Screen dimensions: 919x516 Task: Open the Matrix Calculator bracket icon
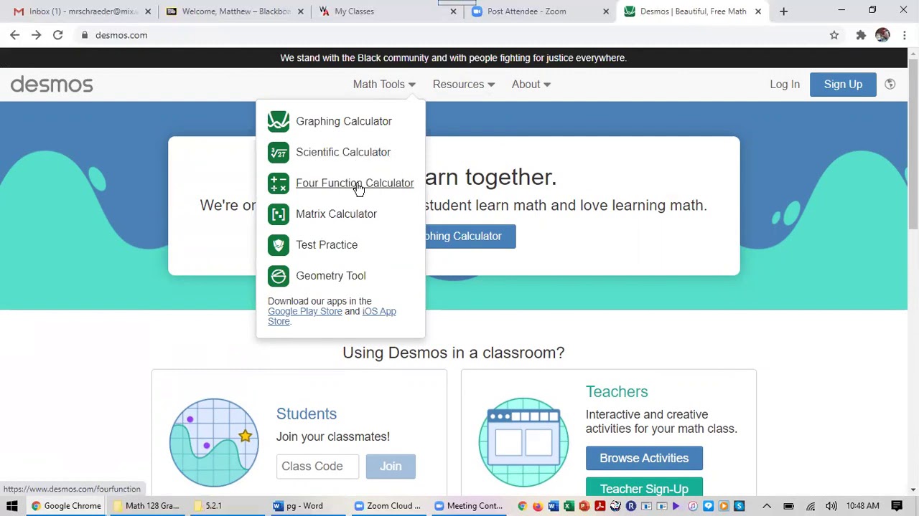(279, 214)
